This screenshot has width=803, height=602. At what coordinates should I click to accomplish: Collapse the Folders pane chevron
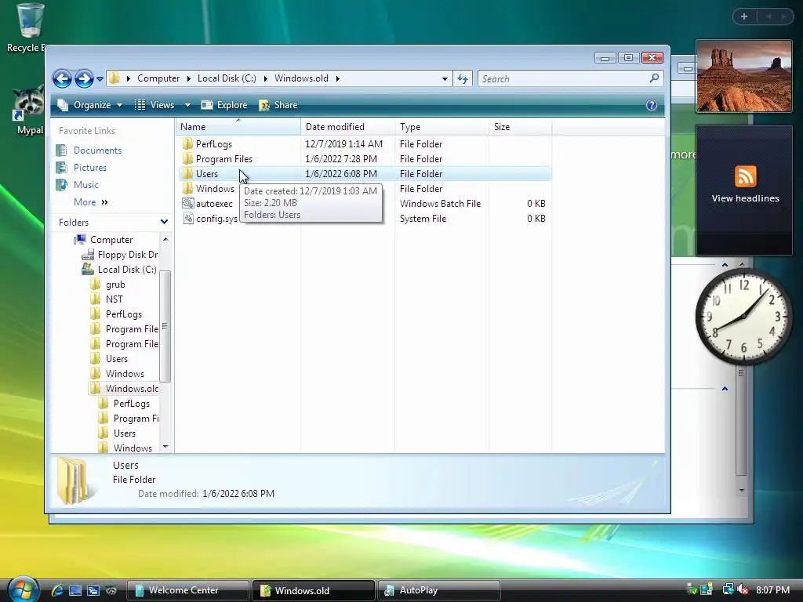(x=164, y=222)
